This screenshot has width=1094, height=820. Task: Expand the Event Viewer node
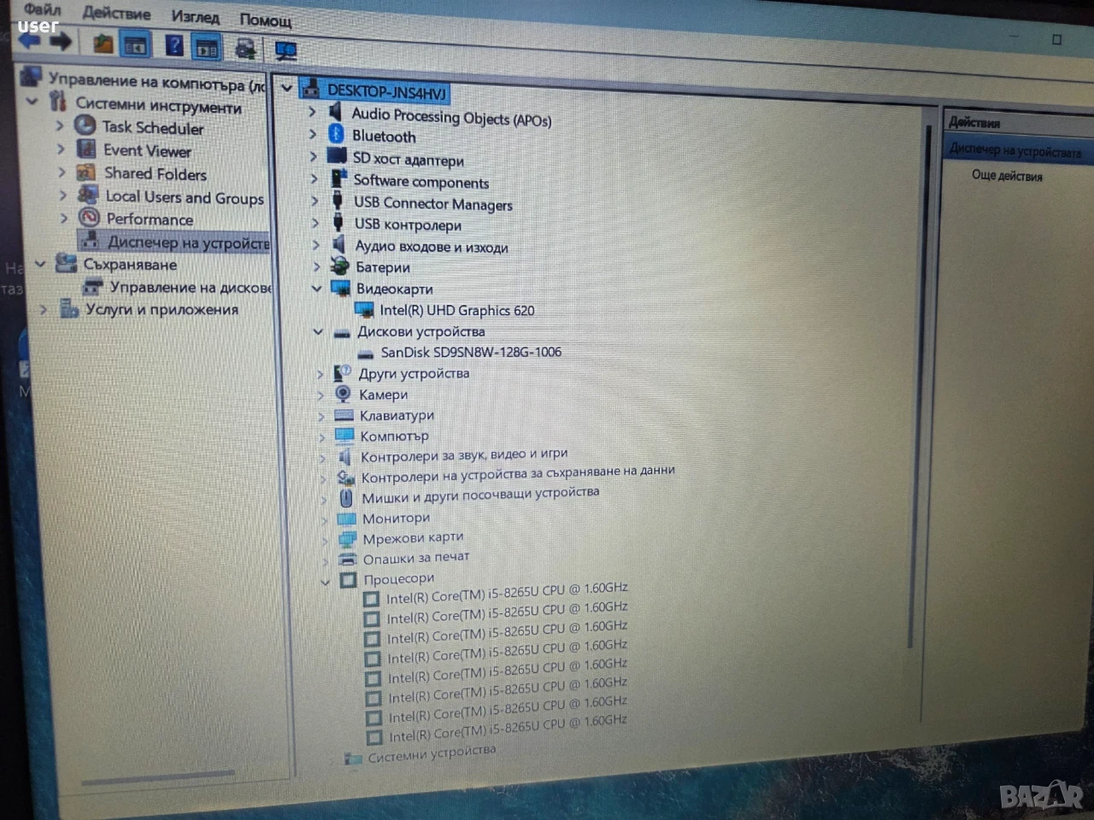pos(61,148)
